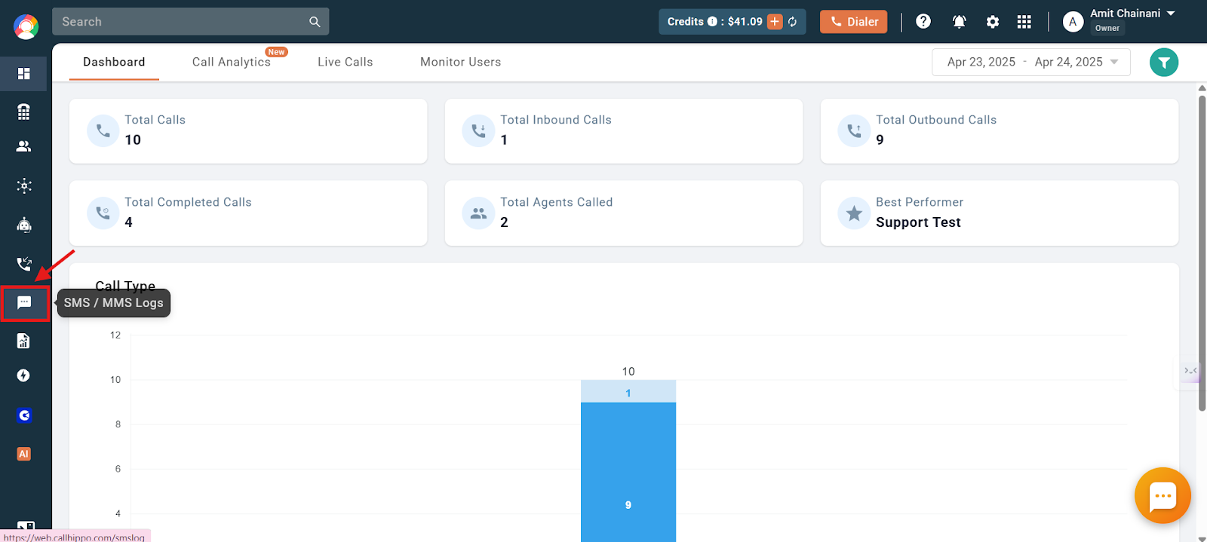This screenshot has height=542, width=1207.
Task: Click the Total Calls phone icon
Action: (x=103, y=130)
